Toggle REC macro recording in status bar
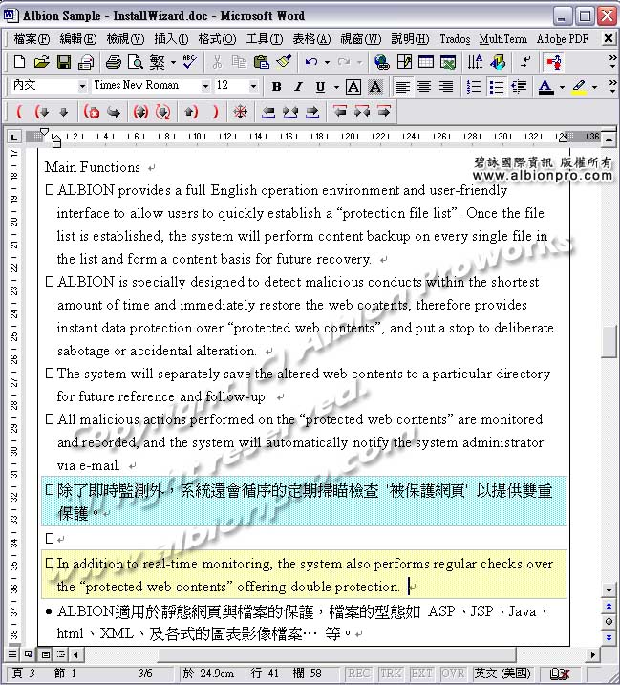Viewport: 620px width, 685px height. (358, 673)
